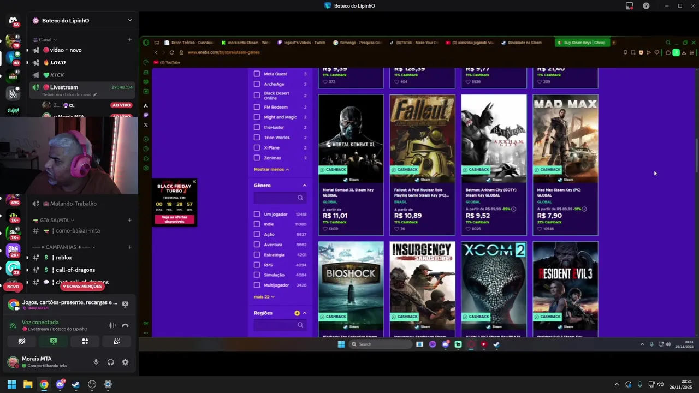
Task: Open the soundboard button in voice panel
Action: [x=117, y=341]
